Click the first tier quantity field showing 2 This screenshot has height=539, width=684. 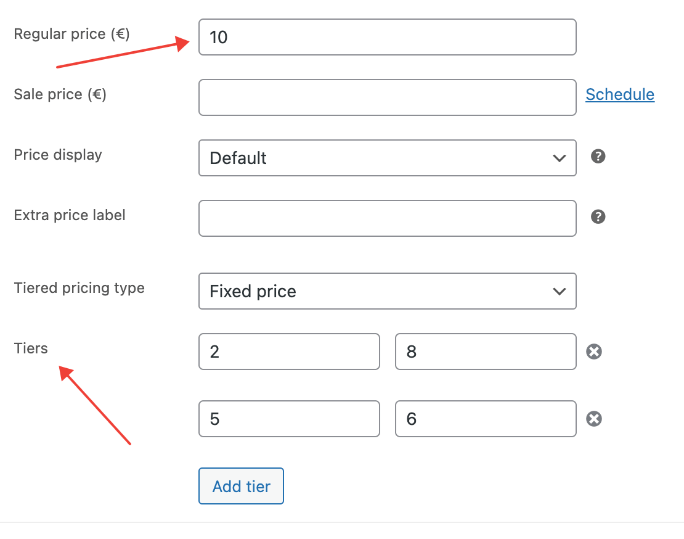pos(289,352)
